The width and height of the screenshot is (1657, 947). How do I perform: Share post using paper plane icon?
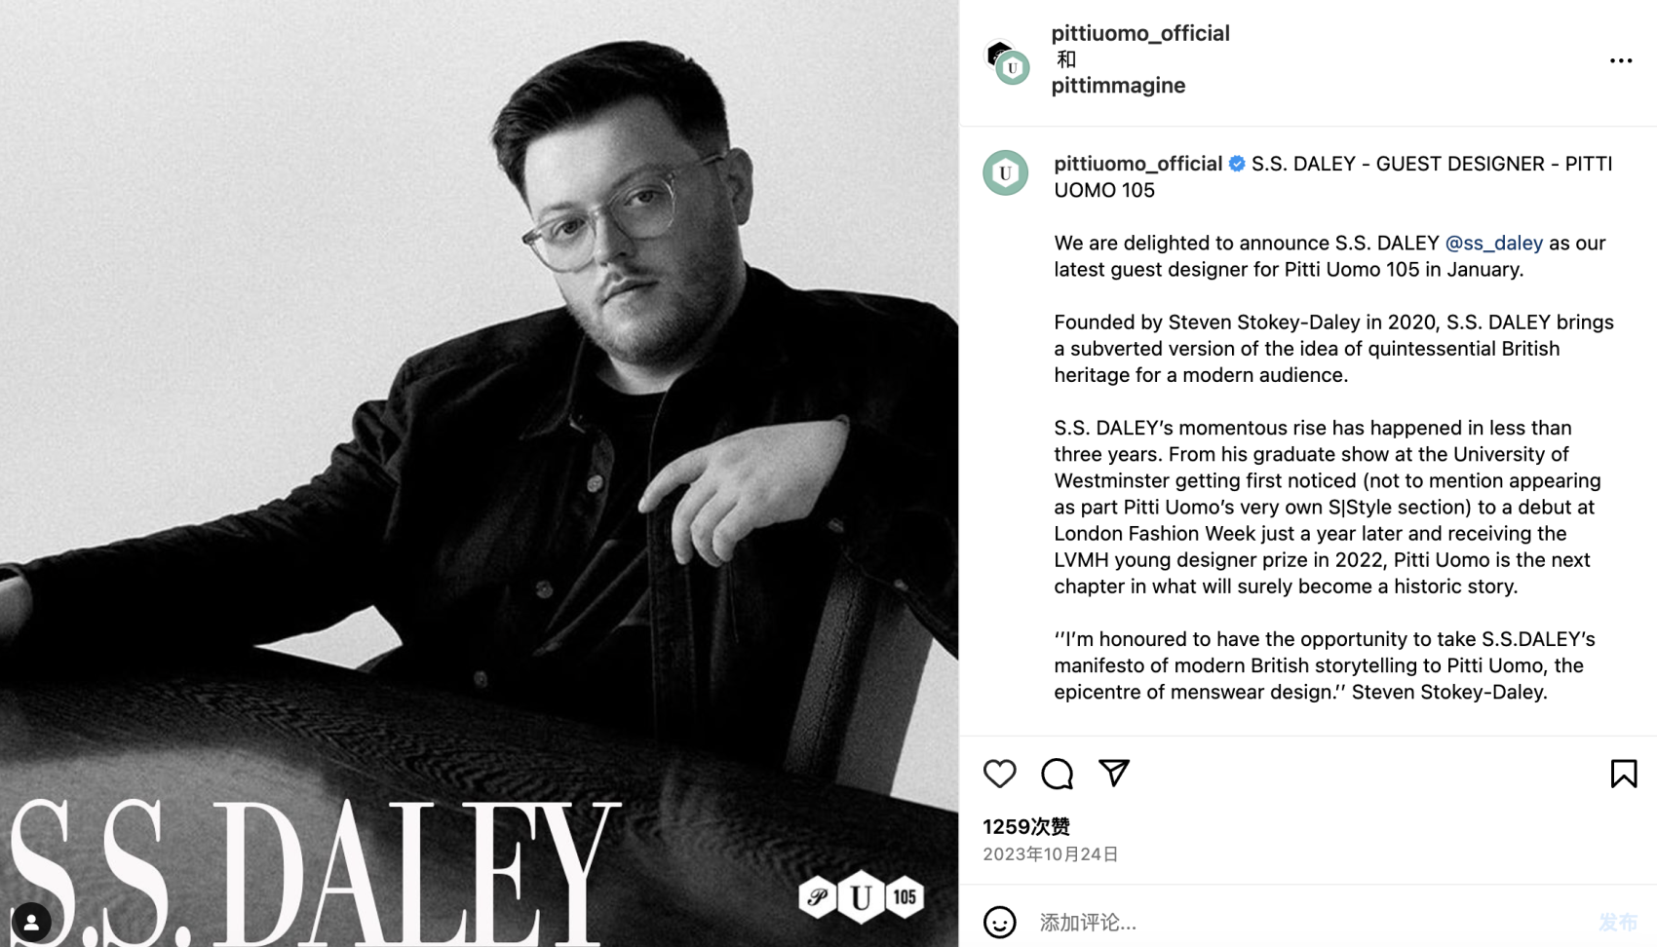[x=1113, y=773]
